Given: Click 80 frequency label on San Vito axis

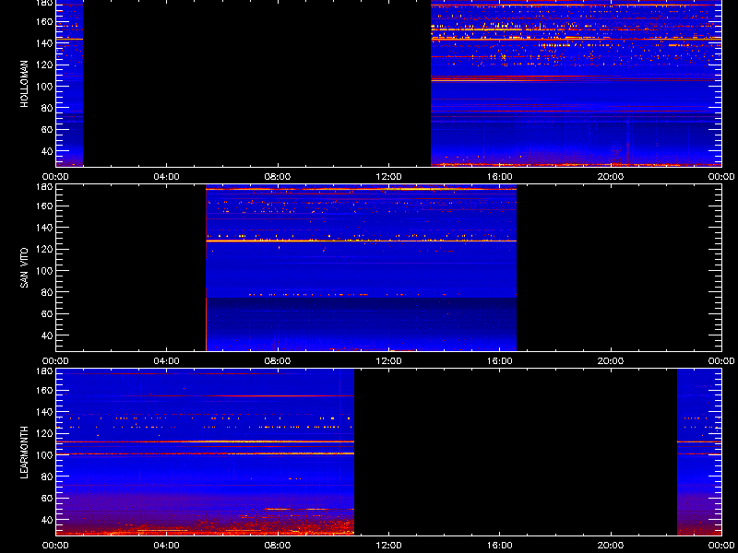Looking at the screenshot, I should tap(47, 292).
